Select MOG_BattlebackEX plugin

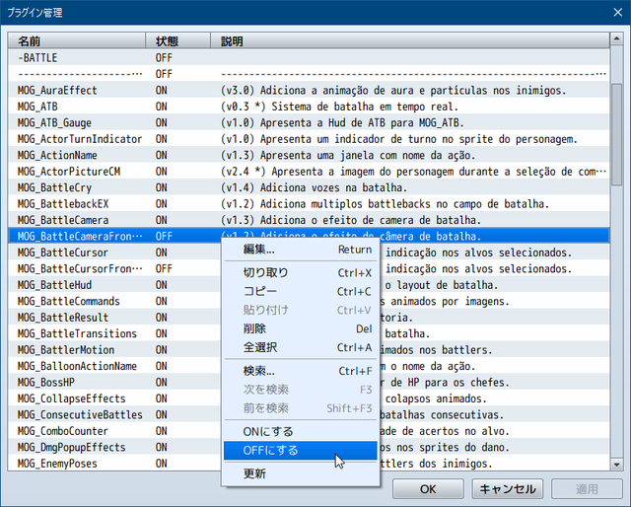click(x=63, y=204)
